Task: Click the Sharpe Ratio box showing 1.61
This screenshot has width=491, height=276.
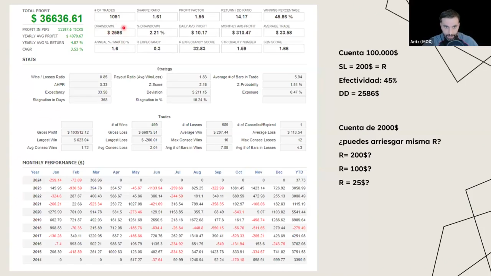Action: (x=157, y=17)
